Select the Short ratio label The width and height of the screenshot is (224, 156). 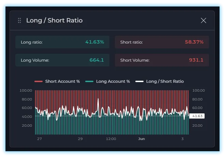(131, 42)
